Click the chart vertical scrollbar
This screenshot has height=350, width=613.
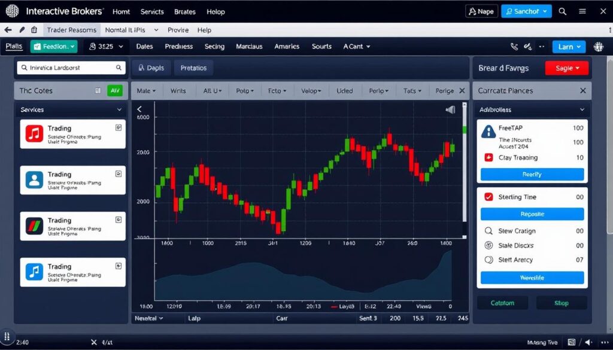pos(465,170)
